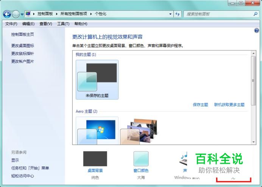
Task: Minimize the personalization window
Action: pyautogui.click(x=232, y=3)
